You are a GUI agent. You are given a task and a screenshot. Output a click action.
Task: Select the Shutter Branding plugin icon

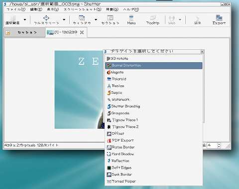(109, 106)
